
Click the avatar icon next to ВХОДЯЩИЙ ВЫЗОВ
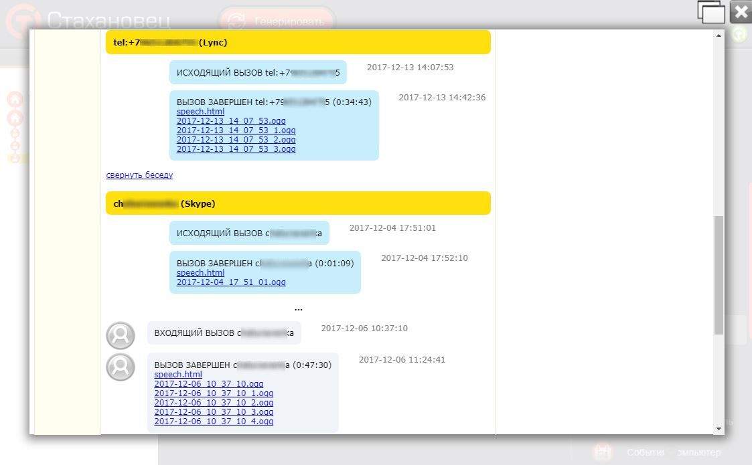point(121,335)
